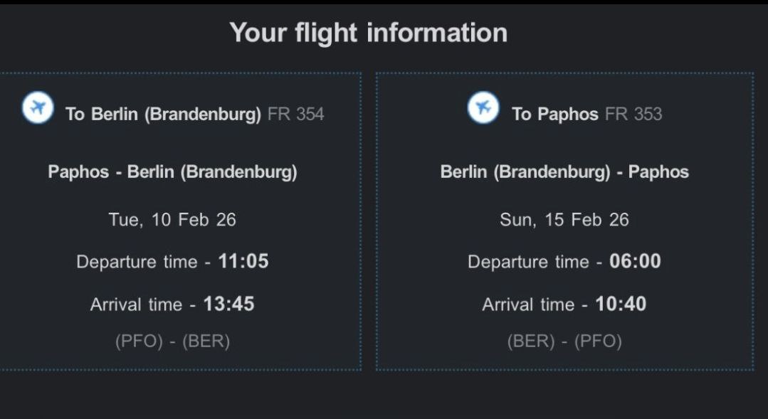Screen dimensions: 768x419
Task: Click the date Tue, 10 Feb 26
Action: tap(172, 219)
